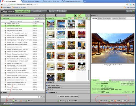Click the sort button in Photos toolbar
This screenshot has width=136, height=106.
pos(84,18)
